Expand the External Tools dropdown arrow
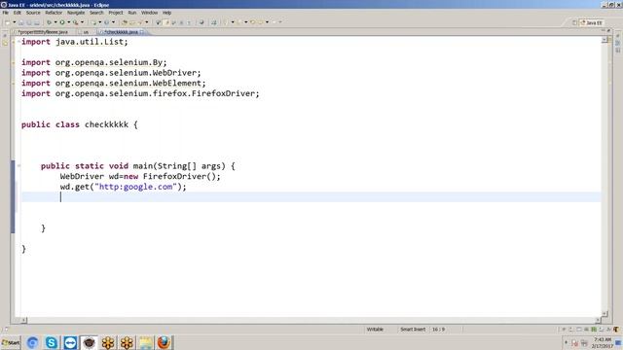This screenshot has height=350, width=623. (82, 22)
